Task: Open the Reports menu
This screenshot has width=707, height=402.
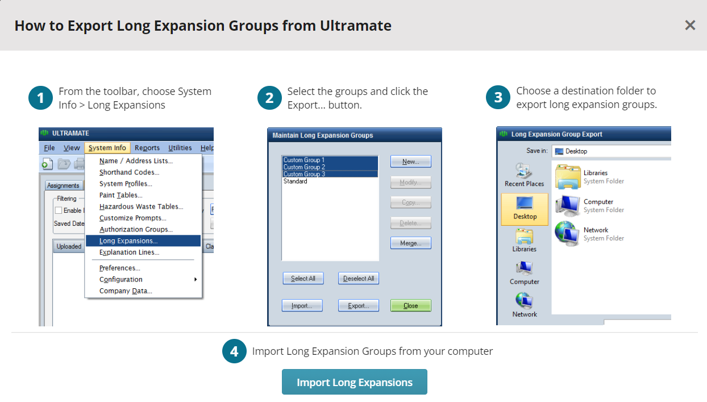Action: (147, 148)
